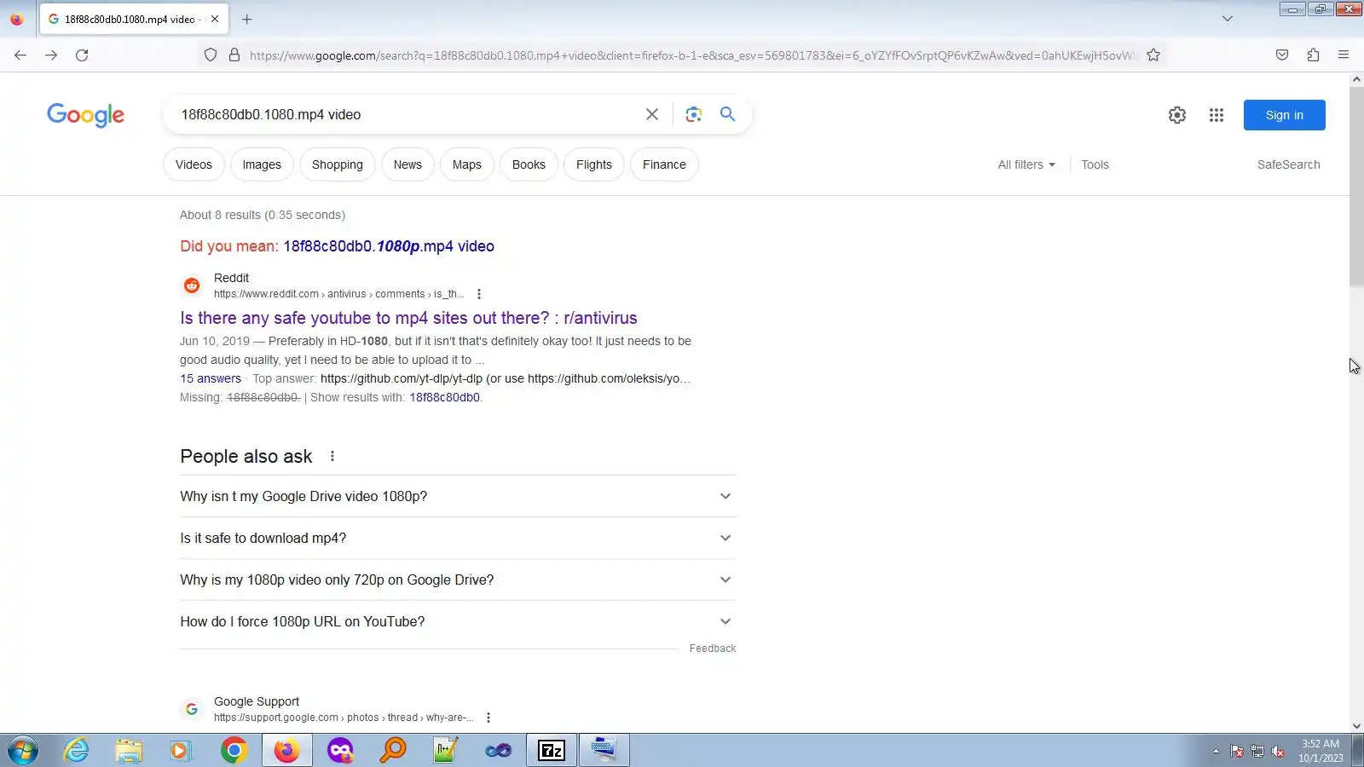This screenshot has height=767, width=1364.
Task: Open the list all tabs dropdown
Action: pyautogui.click(x=1228, y=19)
